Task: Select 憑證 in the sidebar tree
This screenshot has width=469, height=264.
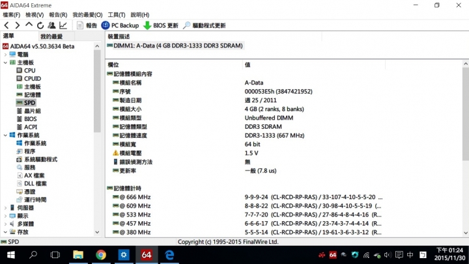Action: [26, 191]
